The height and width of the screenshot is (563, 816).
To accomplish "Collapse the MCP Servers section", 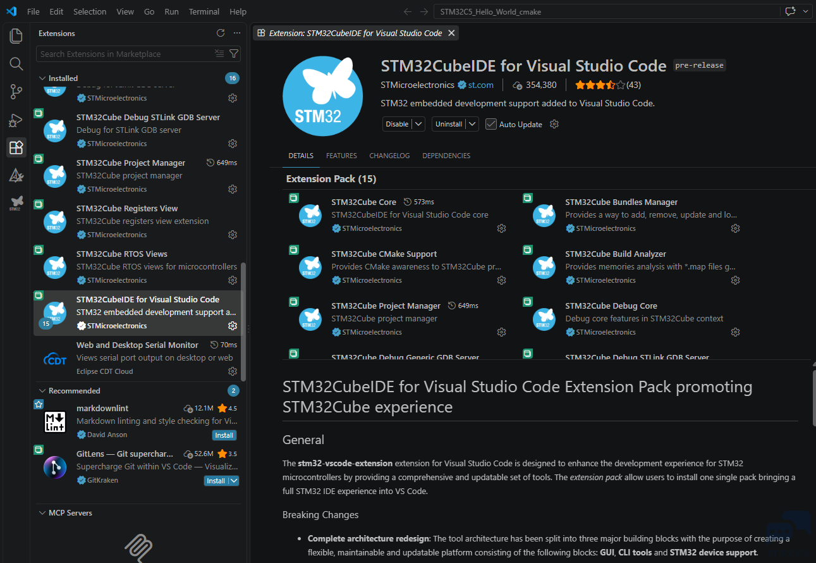I will (x=42, y=513).
